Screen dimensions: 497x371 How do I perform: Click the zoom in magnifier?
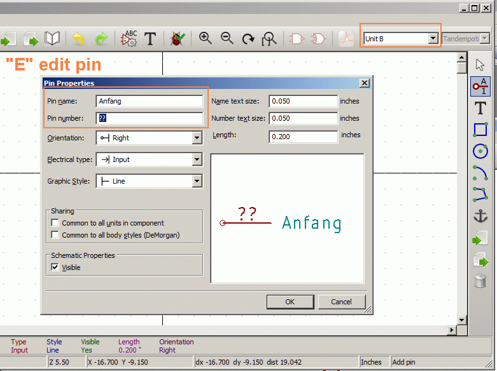(x=205, y=39)
